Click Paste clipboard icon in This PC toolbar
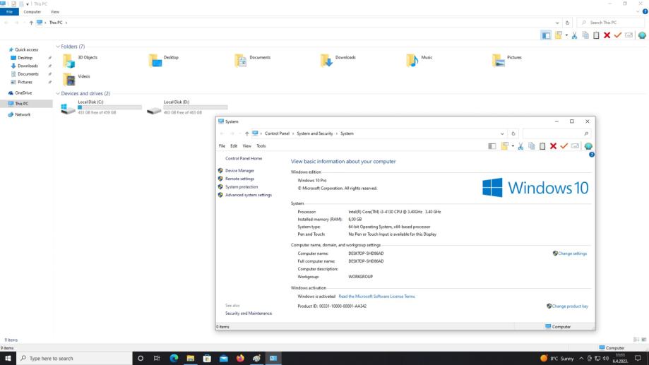The width and height of the screenshot is (649, 365). [595, 35]
